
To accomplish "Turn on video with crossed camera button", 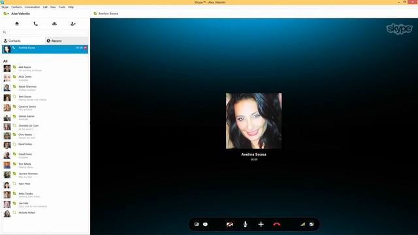I will (x=229, y=225).
